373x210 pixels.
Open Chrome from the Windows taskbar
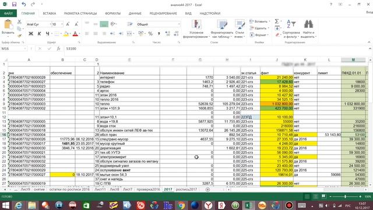coord(181,205)
